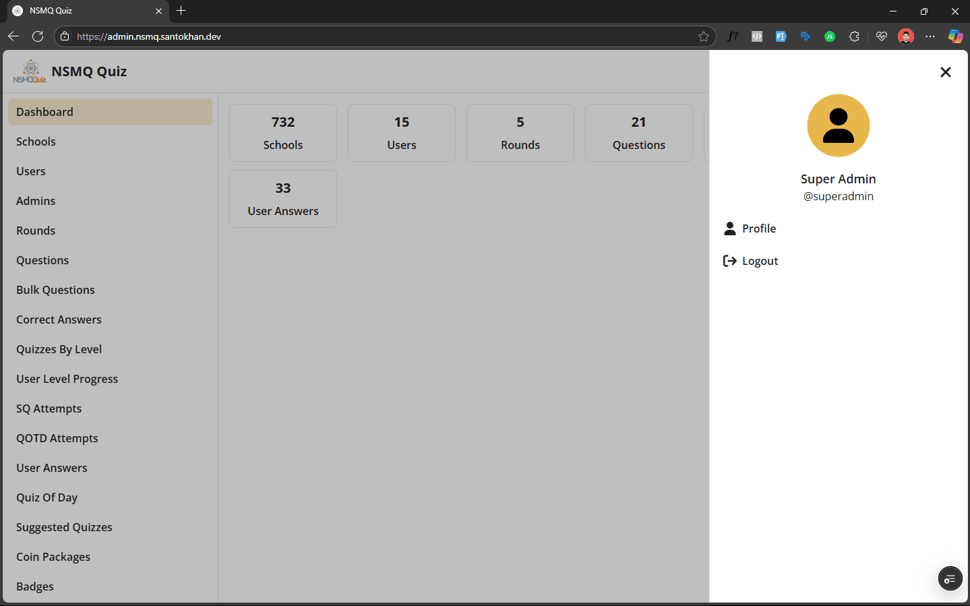Click the floating button at bottom right

coord(950,578)
